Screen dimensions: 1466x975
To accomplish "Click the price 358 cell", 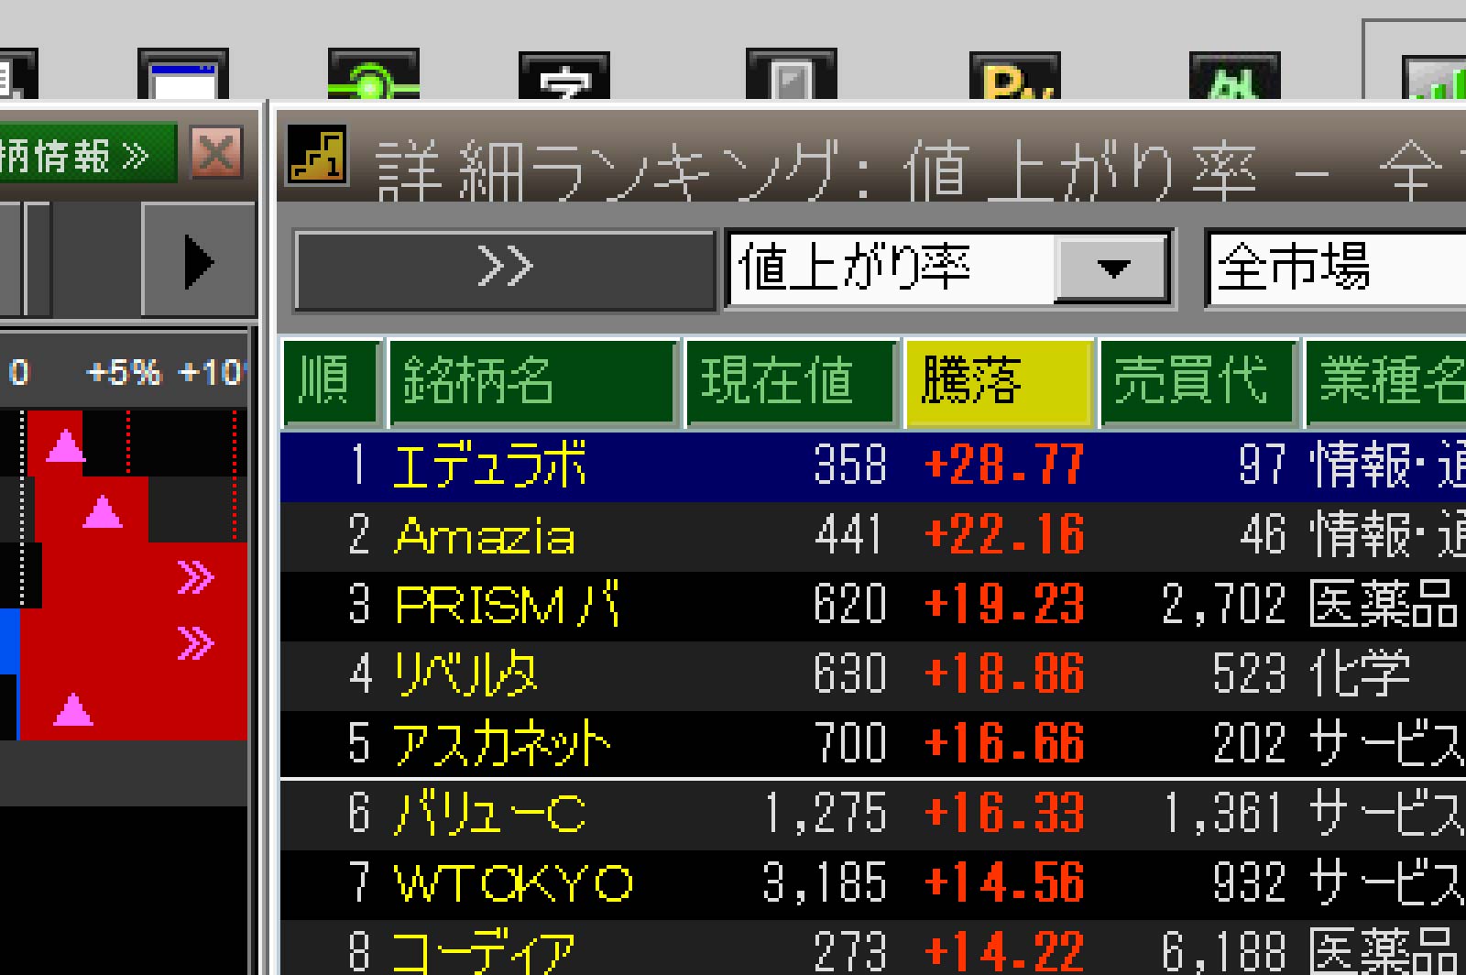I will pos(850,465).
